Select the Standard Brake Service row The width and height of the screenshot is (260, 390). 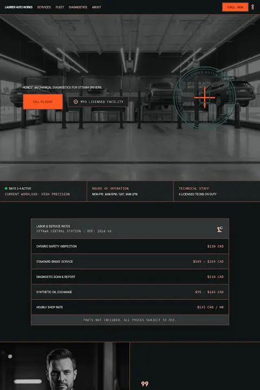tap(130, 262)
